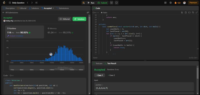Open the timer alarm clock icon
The width and height of the screenshot is (200, 95).
tap(111, 3)
